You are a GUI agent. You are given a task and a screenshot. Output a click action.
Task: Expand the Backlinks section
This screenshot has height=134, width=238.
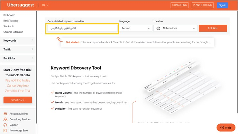(x=18, y=58)
